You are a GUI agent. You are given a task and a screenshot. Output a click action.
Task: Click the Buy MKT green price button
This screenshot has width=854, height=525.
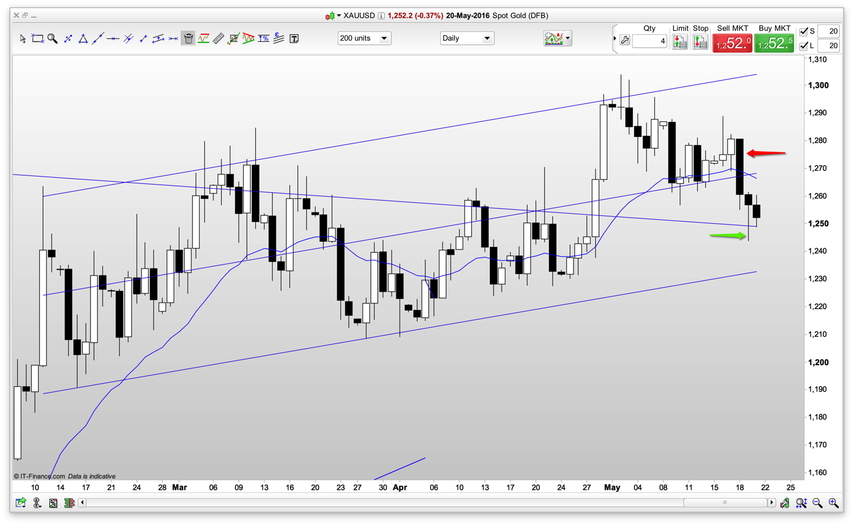[x=774, y=43]
